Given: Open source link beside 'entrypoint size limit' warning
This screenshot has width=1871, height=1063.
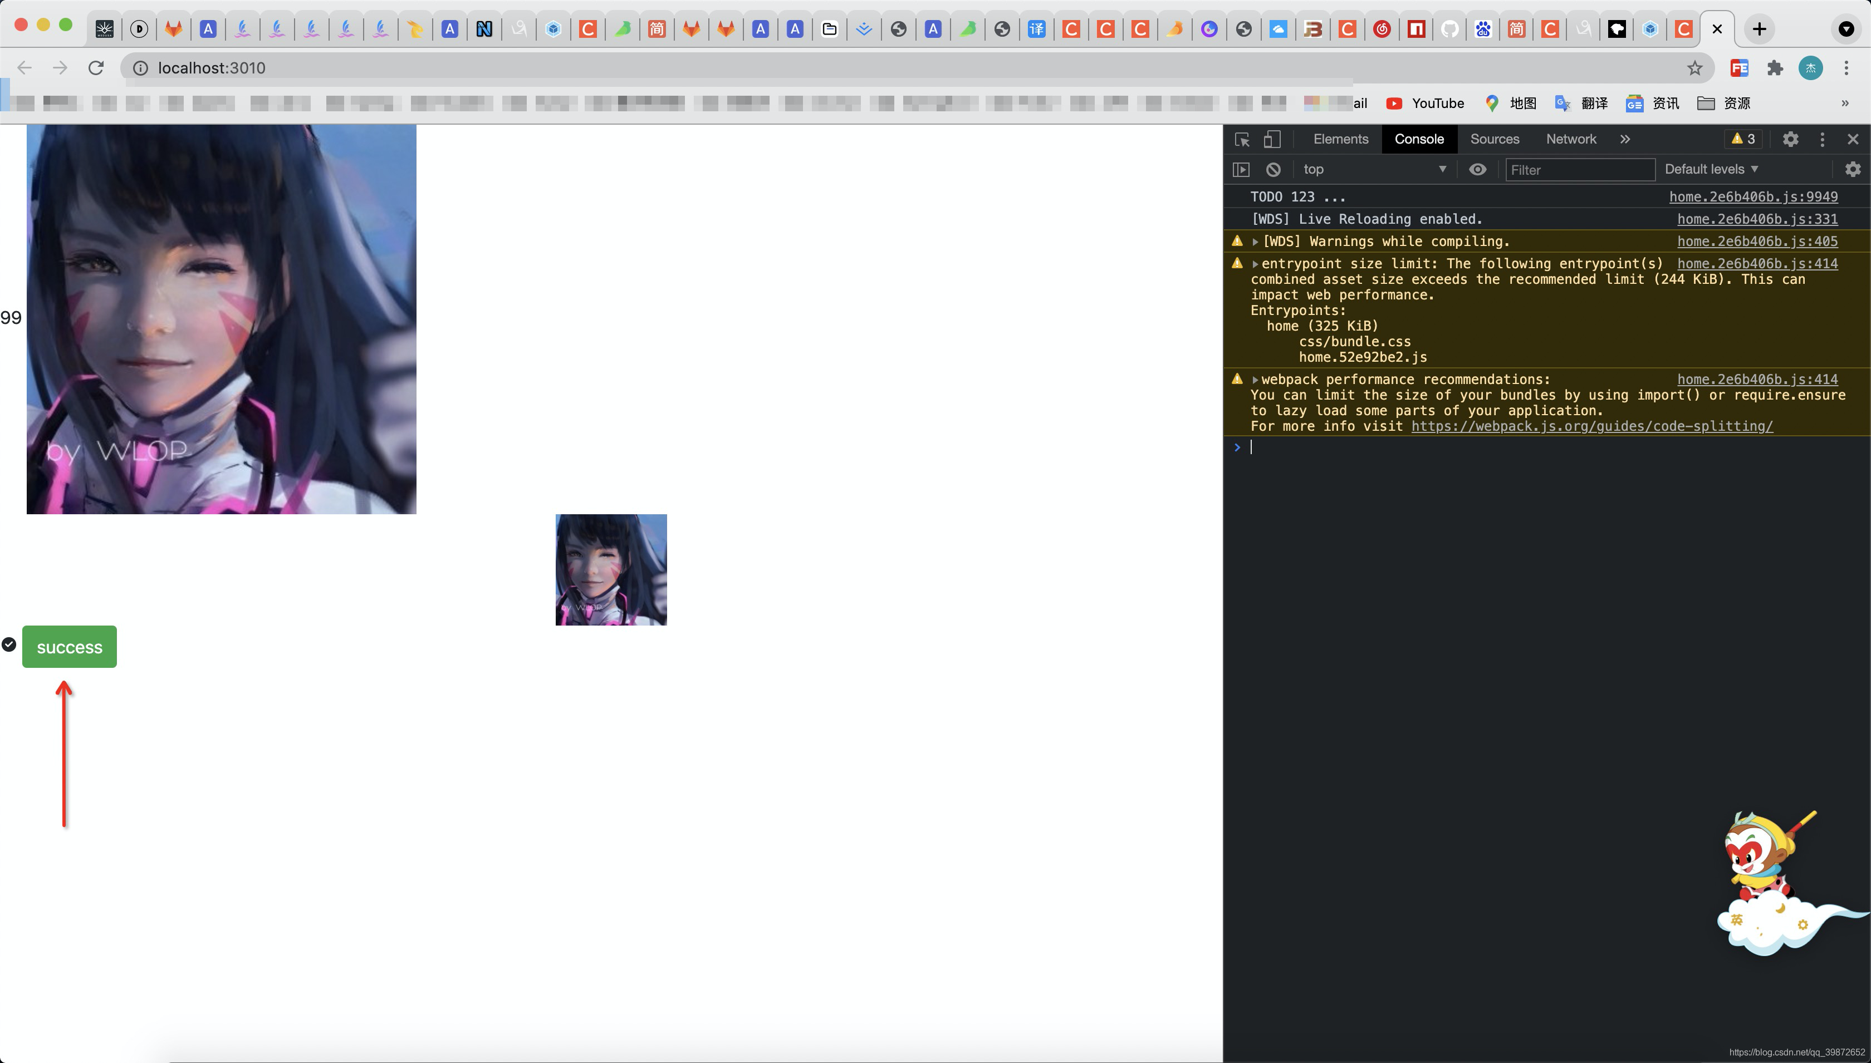Looking at the screenshot, I should click(x=1757, y=264).
